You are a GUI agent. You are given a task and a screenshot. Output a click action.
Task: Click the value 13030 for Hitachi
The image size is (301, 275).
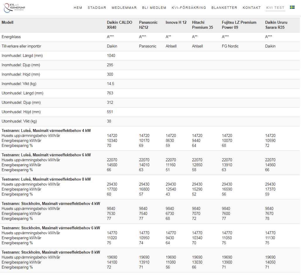click(x=197, y=262)
